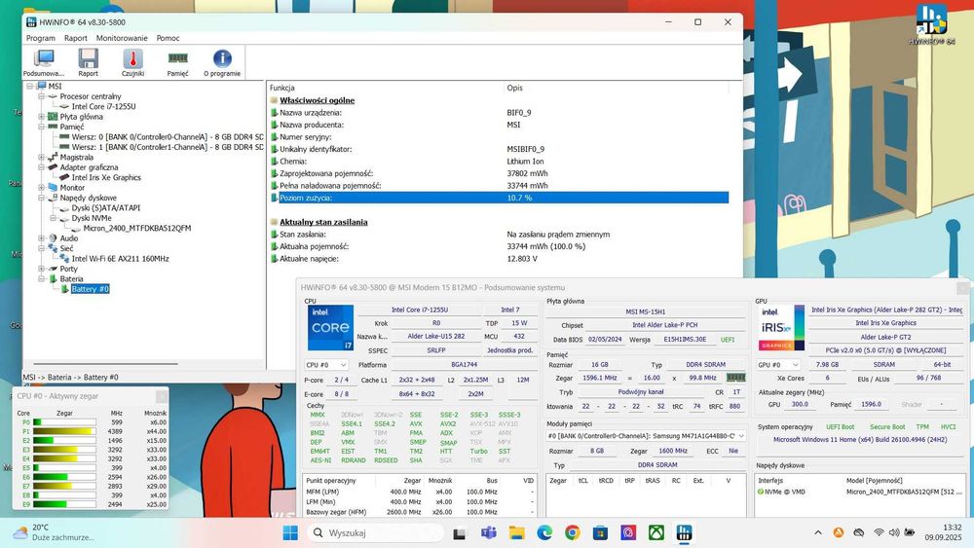Image resolution: width=974 pixels, height=548 pixels.
Task: Select Intel Wi-Fi 6E AX211 160MHz item
Action: click(x=120, y=259)
